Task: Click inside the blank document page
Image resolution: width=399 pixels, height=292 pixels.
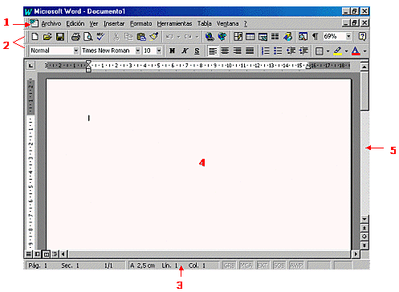Action: click(x=198, y=164)
